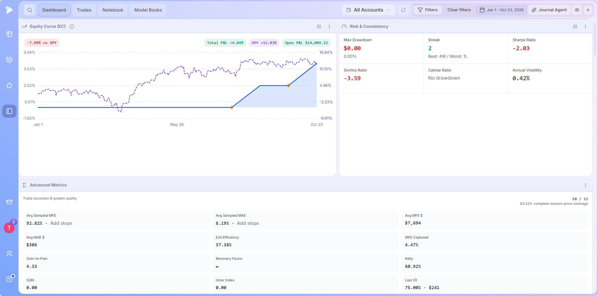Open Equity Curve three-dot menu

click(x=329, y=27)
